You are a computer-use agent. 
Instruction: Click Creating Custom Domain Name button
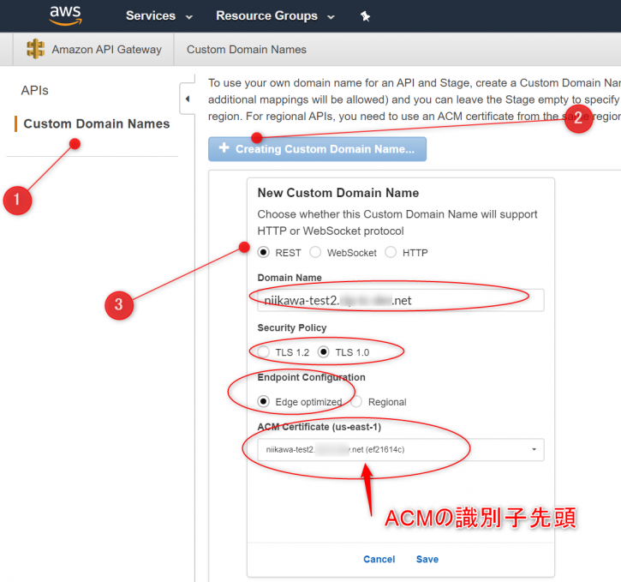tap(317, 149)
